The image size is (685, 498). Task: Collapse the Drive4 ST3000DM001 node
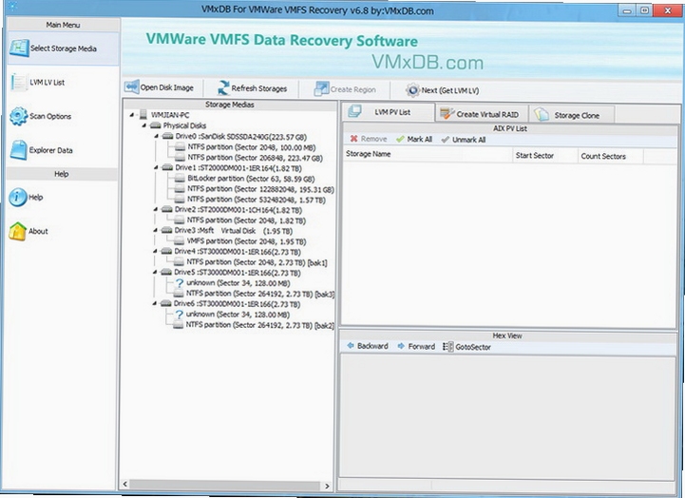coord(156,251)
